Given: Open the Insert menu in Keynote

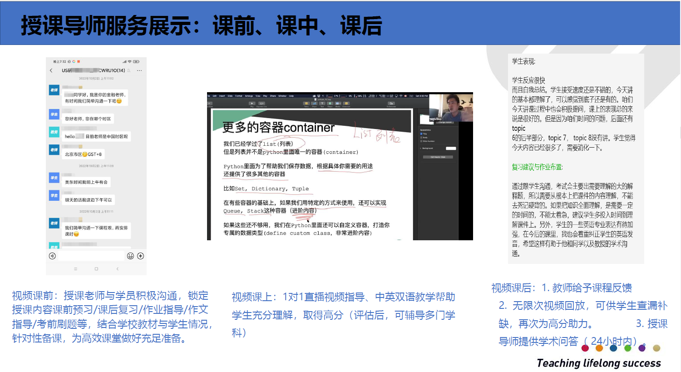Looking at the screenshot, I should click(222, 96).
